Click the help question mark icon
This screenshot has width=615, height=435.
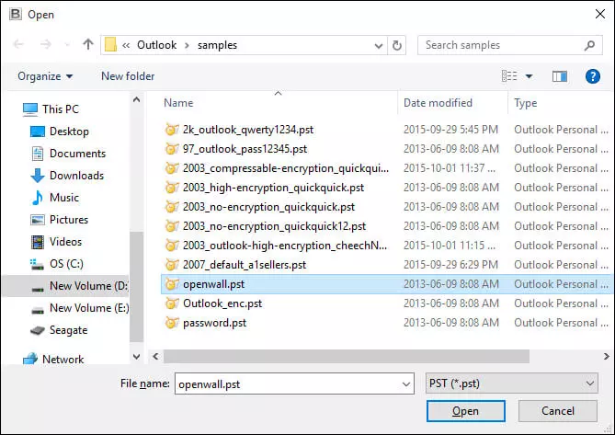(593, 76)
